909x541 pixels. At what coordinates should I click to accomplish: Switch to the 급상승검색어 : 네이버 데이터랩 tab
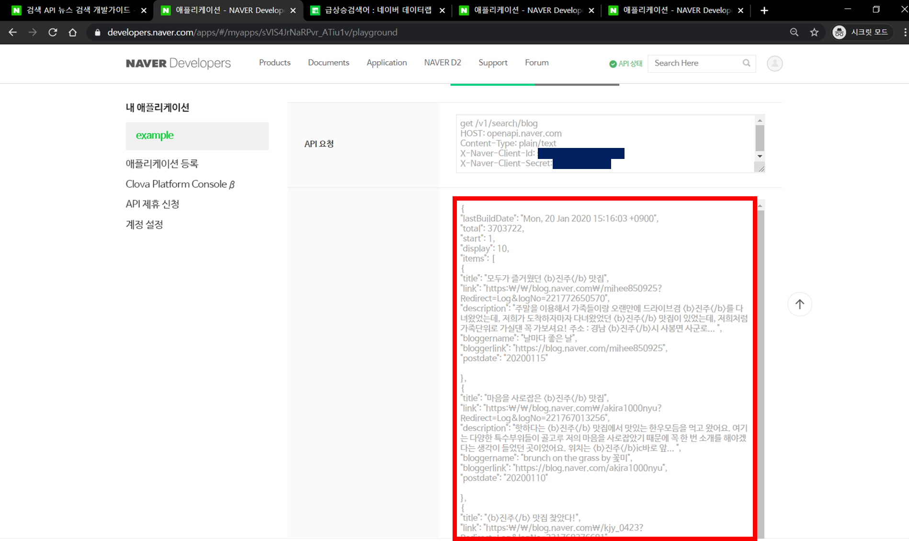point(378,10)
